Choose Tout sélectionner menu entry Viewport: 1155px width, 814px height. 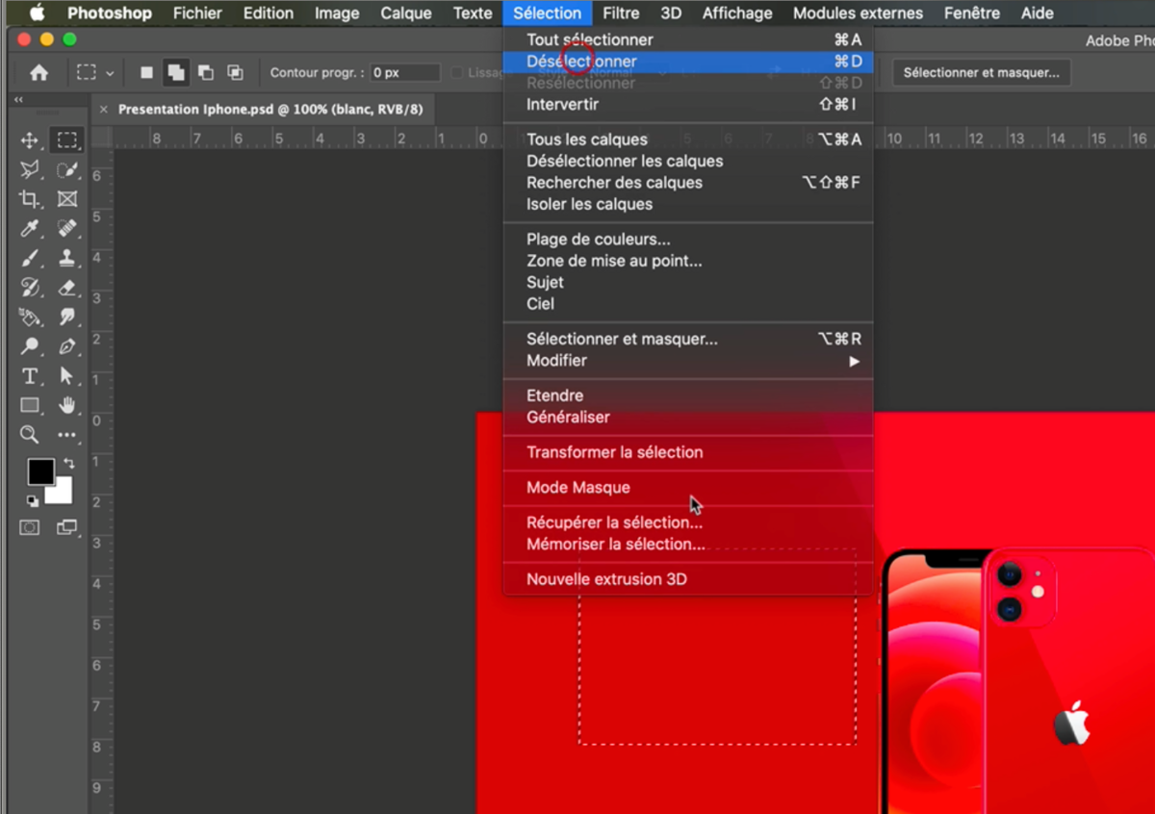pos(688,39)
